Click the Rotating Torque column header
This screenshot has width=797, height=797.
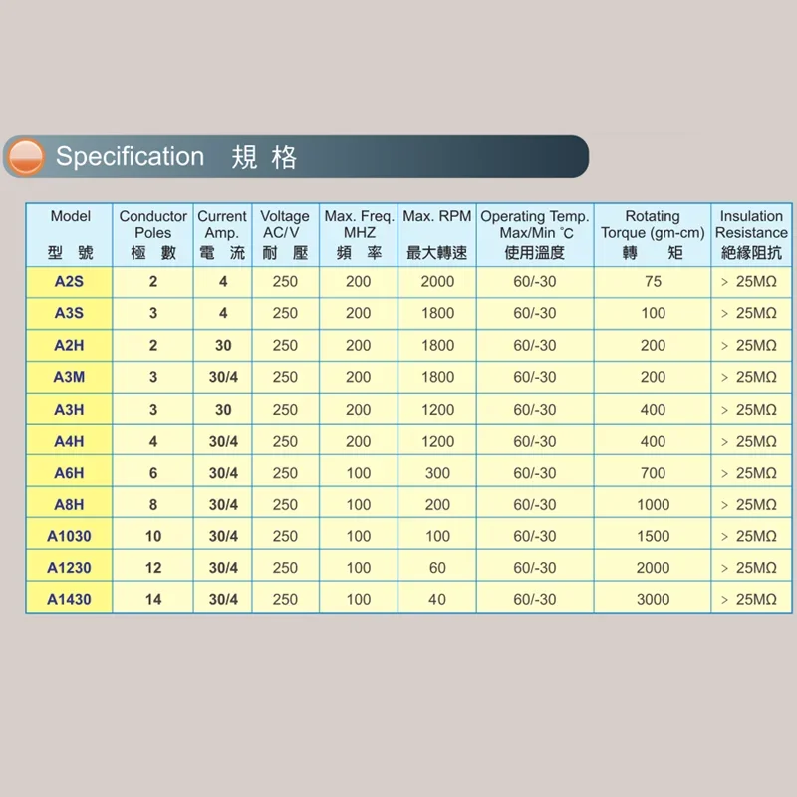(653, 235)
